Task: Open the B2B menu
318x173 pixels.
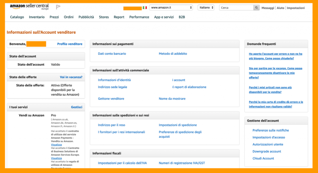Action: pyautogui.click(x=182, y=17)
